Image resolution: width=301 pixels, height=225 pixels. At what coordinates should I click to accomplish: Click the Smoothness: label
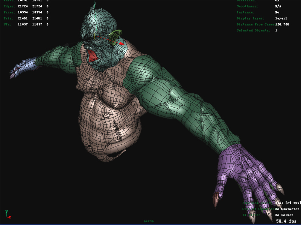(248, 6)
